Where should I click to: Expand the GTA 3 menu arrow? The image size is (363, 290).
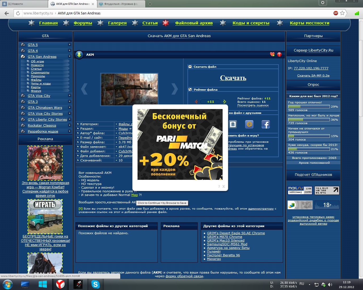69,101
